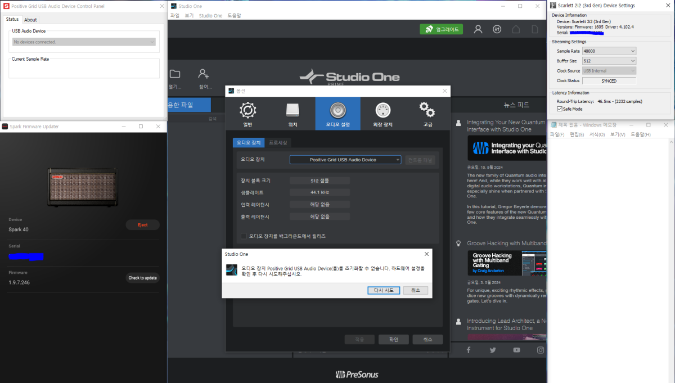
Task: Click the Studio One icon in error dialog
Action: (x=231, y=271)
